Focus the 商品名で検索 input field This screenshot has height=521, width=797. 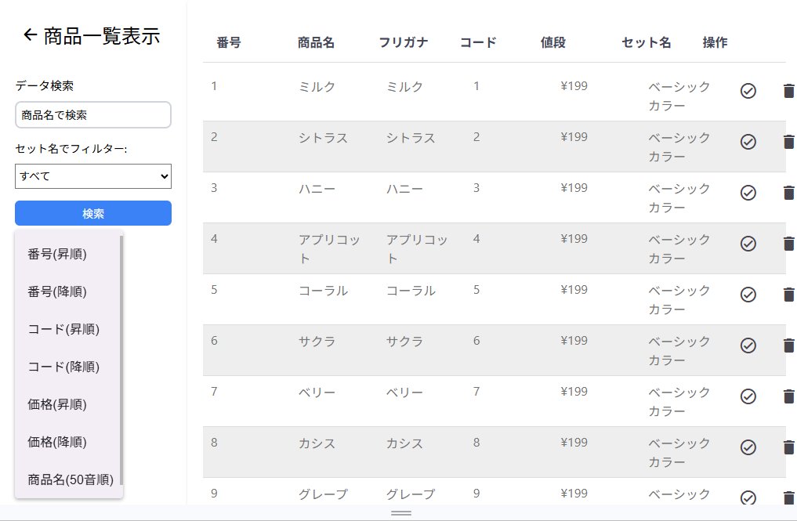[93, 115]
